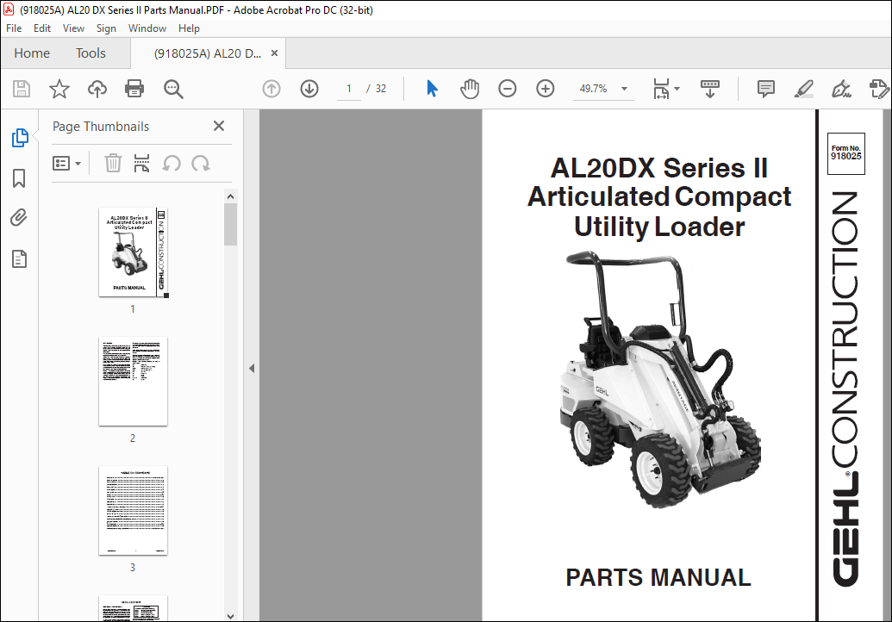Select the Highlight text tool
The height and width of the screenshot is (622, 892).
(x=803, y=89)
